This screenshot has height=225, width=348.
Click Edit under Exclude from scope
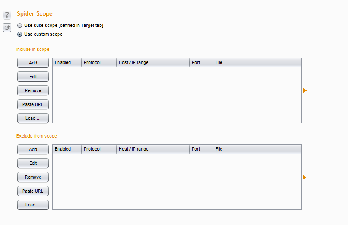(x=33, y=163)
